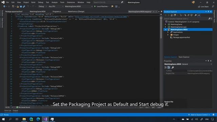Click Add to Source Control button
The height and width of the screenshot is (122, 217).
point(199,115)
